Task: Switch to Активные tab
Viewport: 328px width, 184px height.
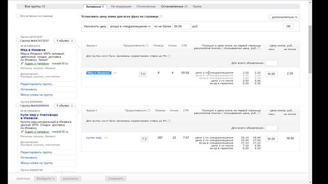Action: pos(95,7)
